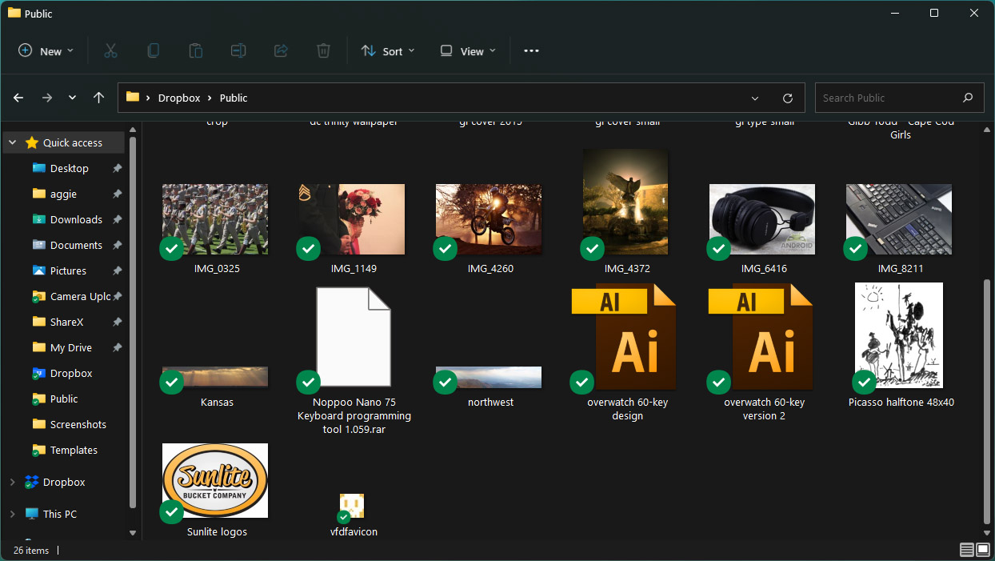Viewport: 995px width, 561px height.
Task: Open Downloads folder in Quick access
Action: (x=76, y=219)
